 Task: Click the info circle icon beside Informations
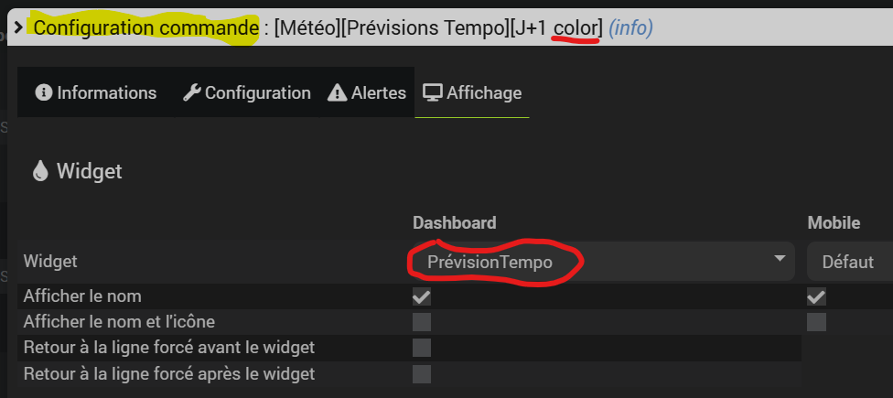tap(43, 93)
